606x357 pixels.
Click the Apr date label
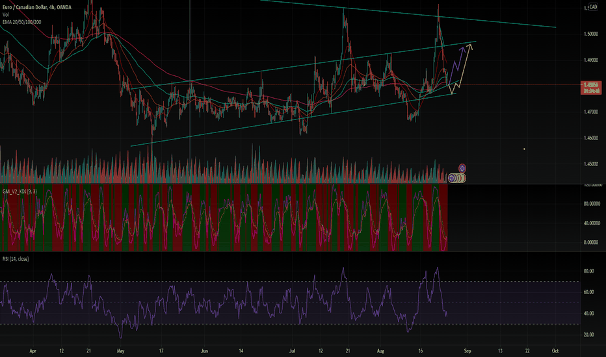(33, 351)
